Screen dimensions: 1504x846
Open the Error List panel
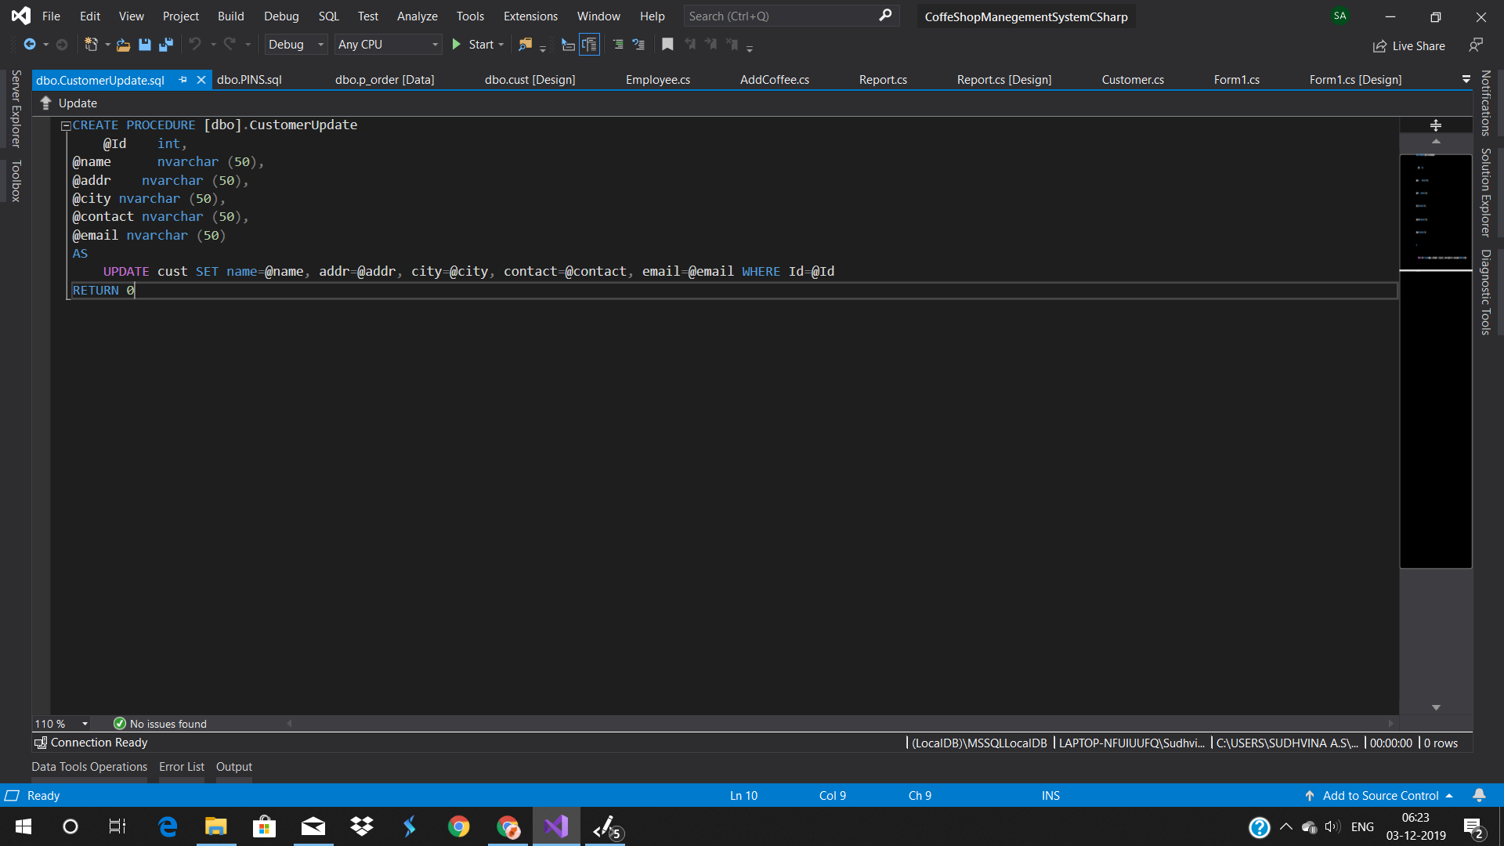point(181,766)
